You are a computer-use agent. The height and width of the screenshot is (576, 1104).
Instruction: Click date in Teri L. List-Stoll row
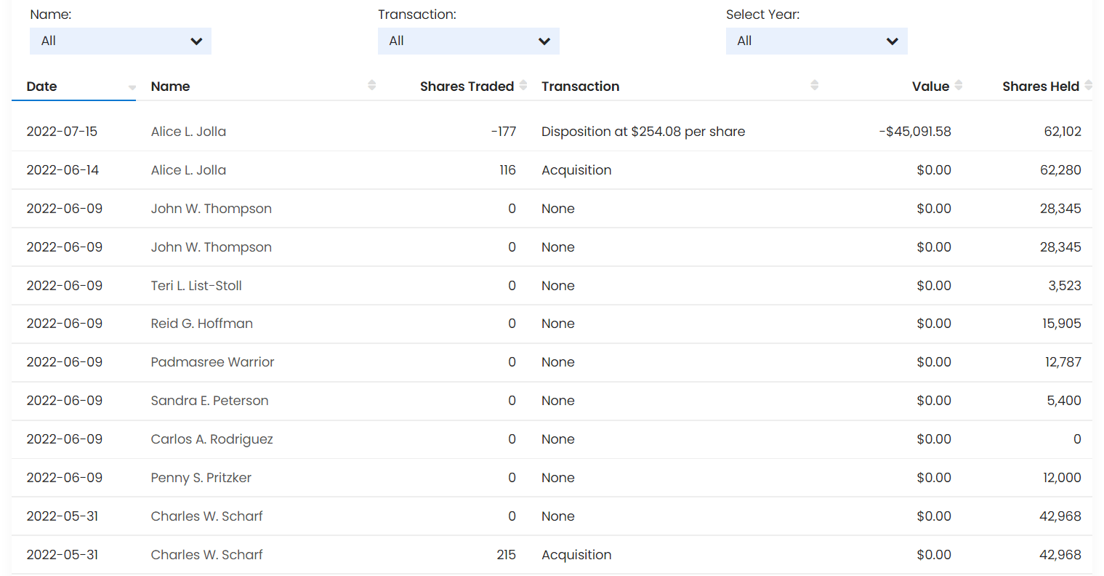coord(64,286)
